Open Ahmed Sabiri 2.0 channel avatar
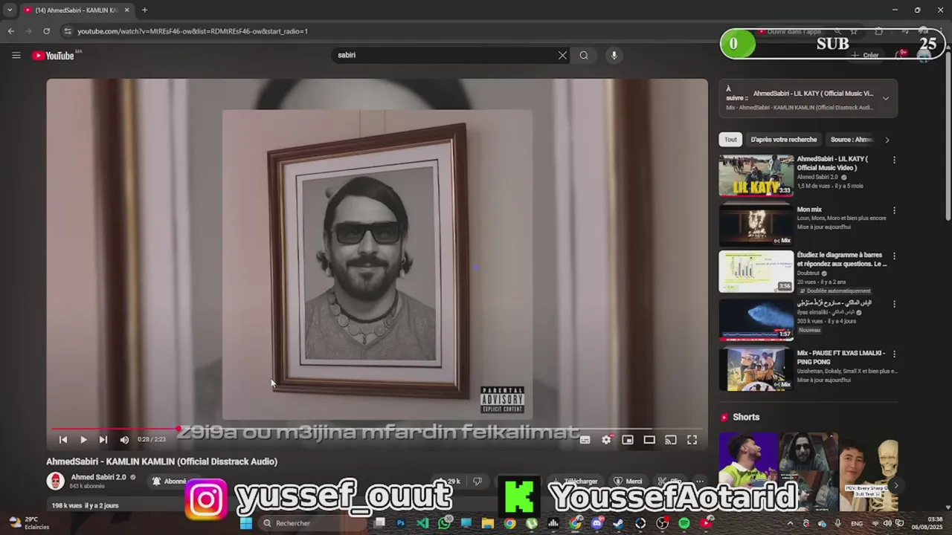The height and width of the screenshot is (535, 952). pos(55,481)
